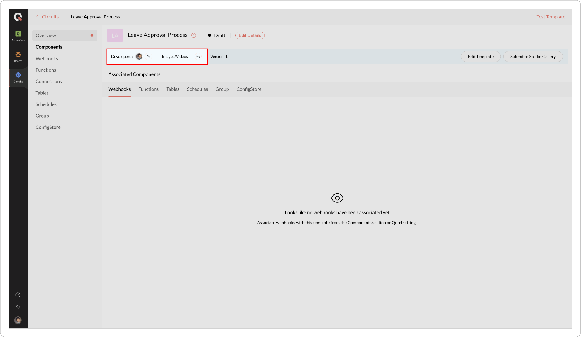The image size is (581, 337).
Task: Click the Qntrl logo icon
Action: point(18,17)
